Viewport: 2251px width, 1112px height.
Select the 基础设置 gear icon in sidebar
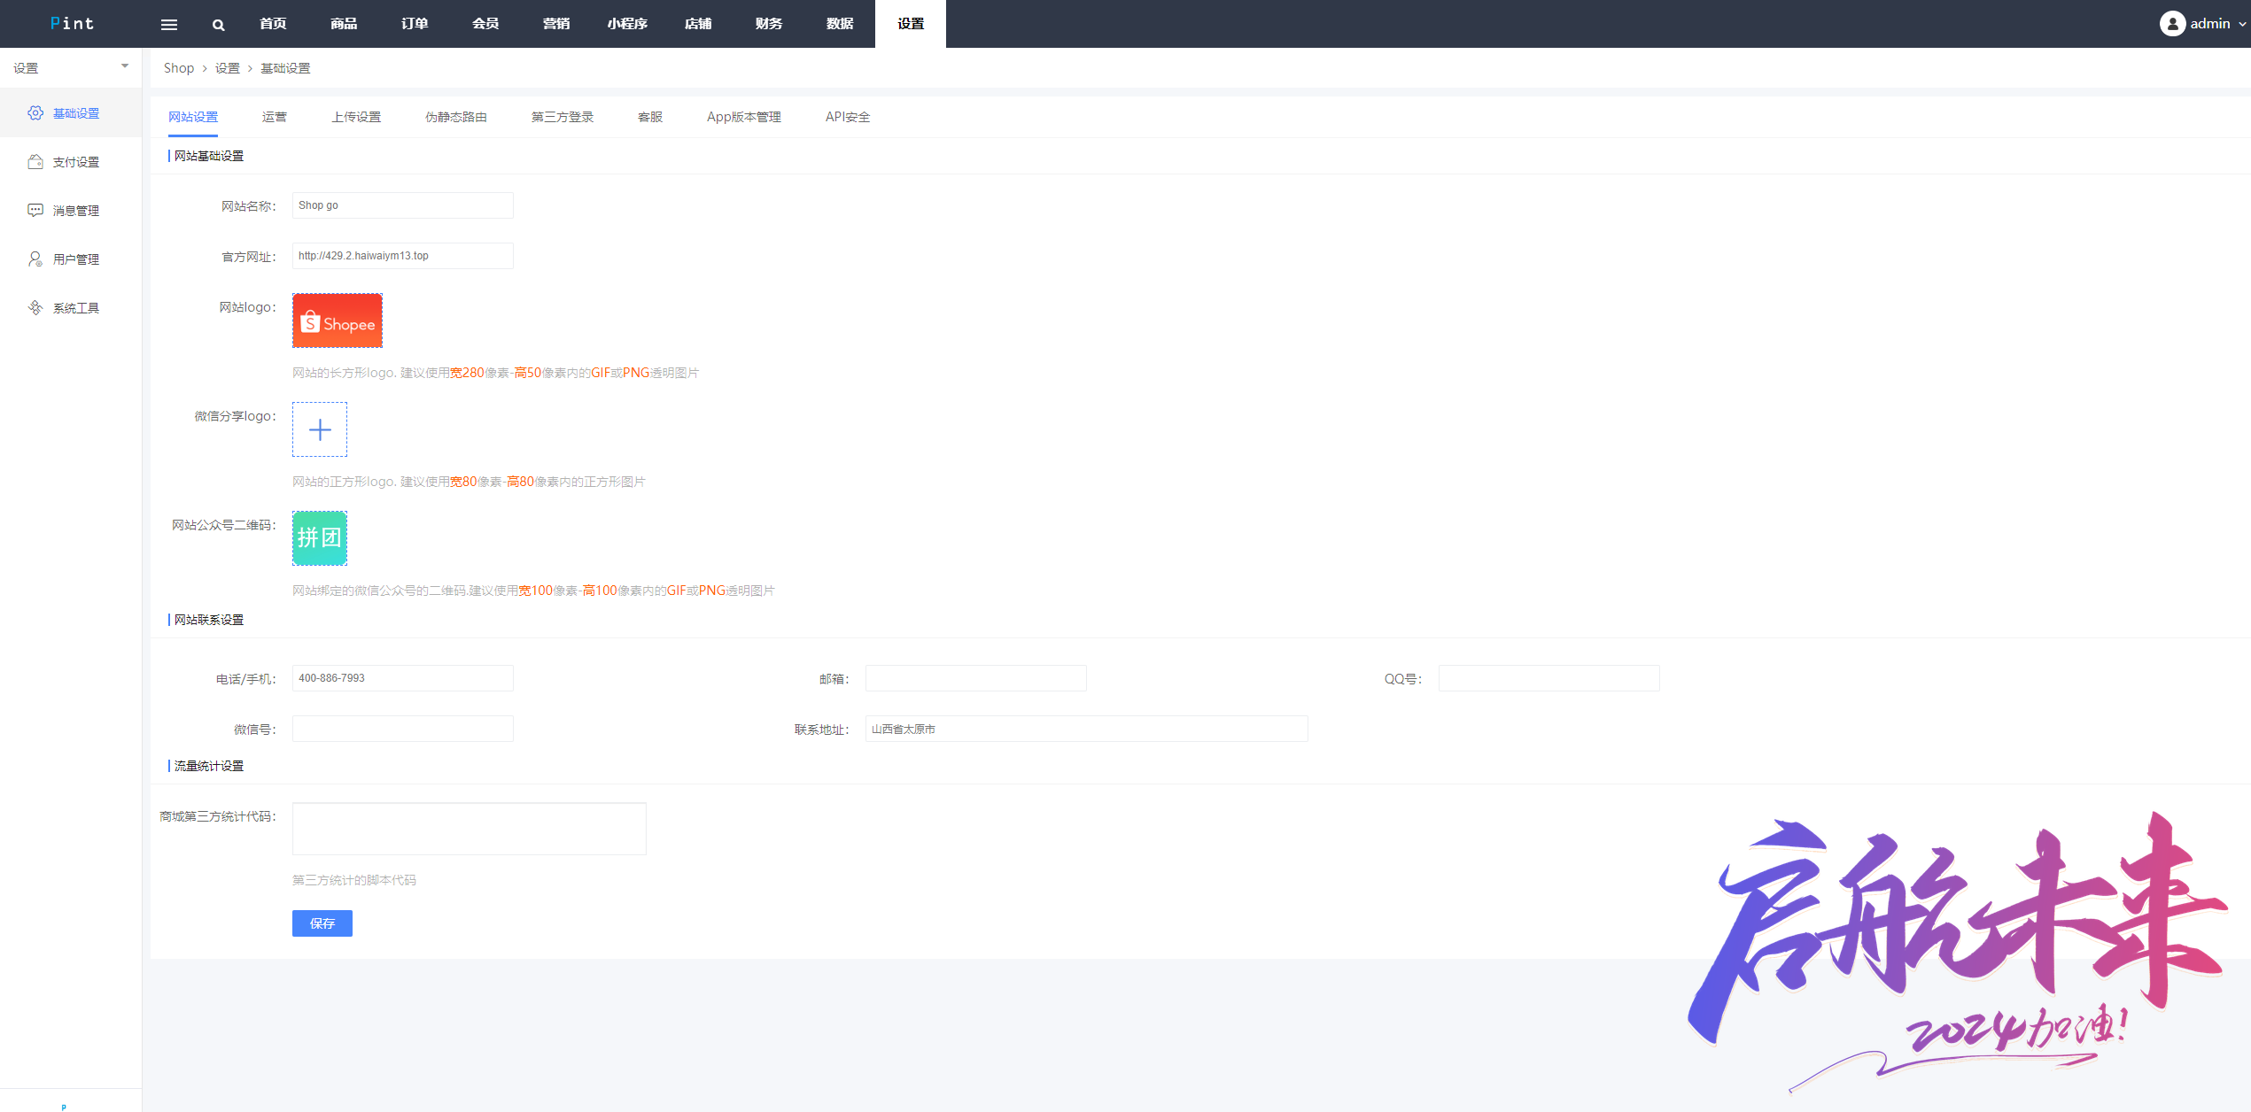pyautogui.click(x=35, y=112)
